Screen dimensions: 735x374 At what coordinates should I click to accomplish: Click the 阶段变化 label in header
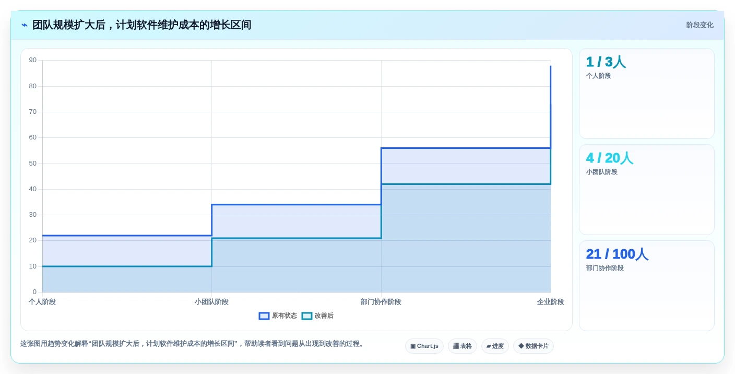700,25
